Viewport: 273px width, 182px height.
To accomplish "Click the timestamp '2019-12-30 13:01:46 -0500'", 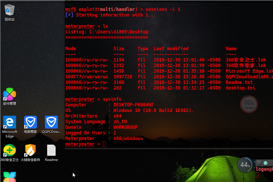I will [x=187, y=60].
